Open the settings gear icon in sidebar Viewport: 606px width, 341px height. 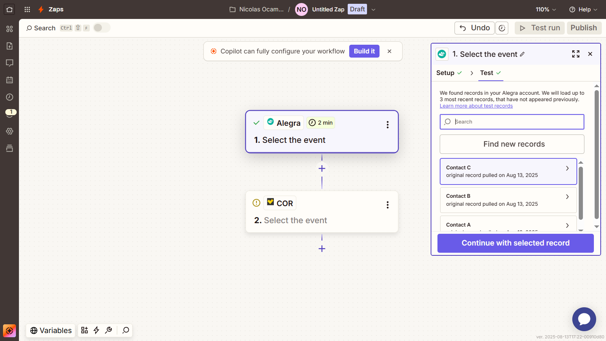(x=9, y=131)
